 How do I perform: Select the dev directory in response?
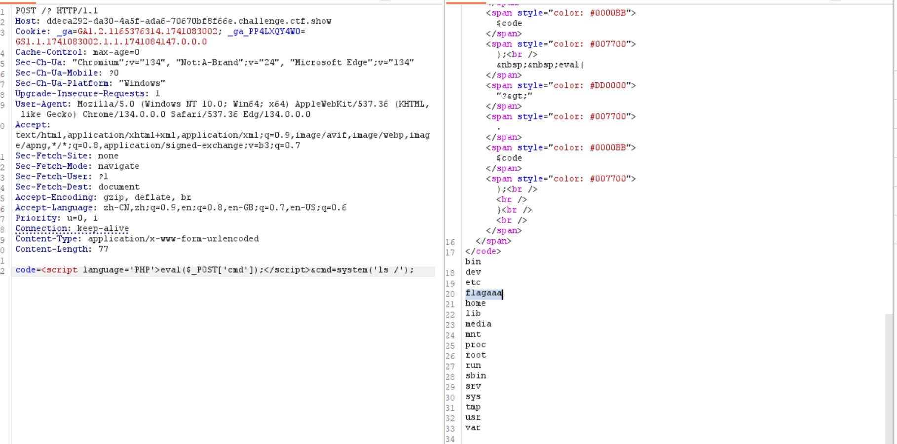point(473,272)
